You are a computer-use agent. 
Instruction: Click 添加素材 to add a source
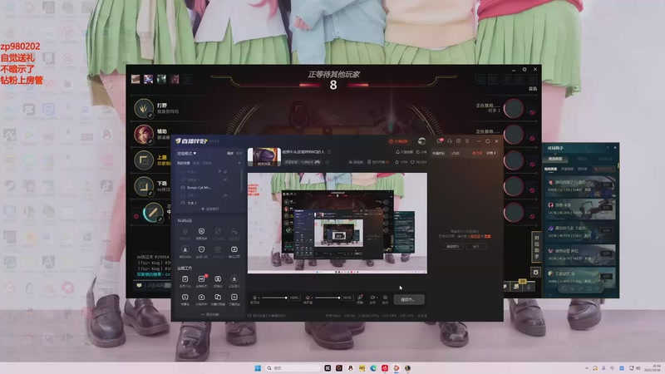coord(210,209)
